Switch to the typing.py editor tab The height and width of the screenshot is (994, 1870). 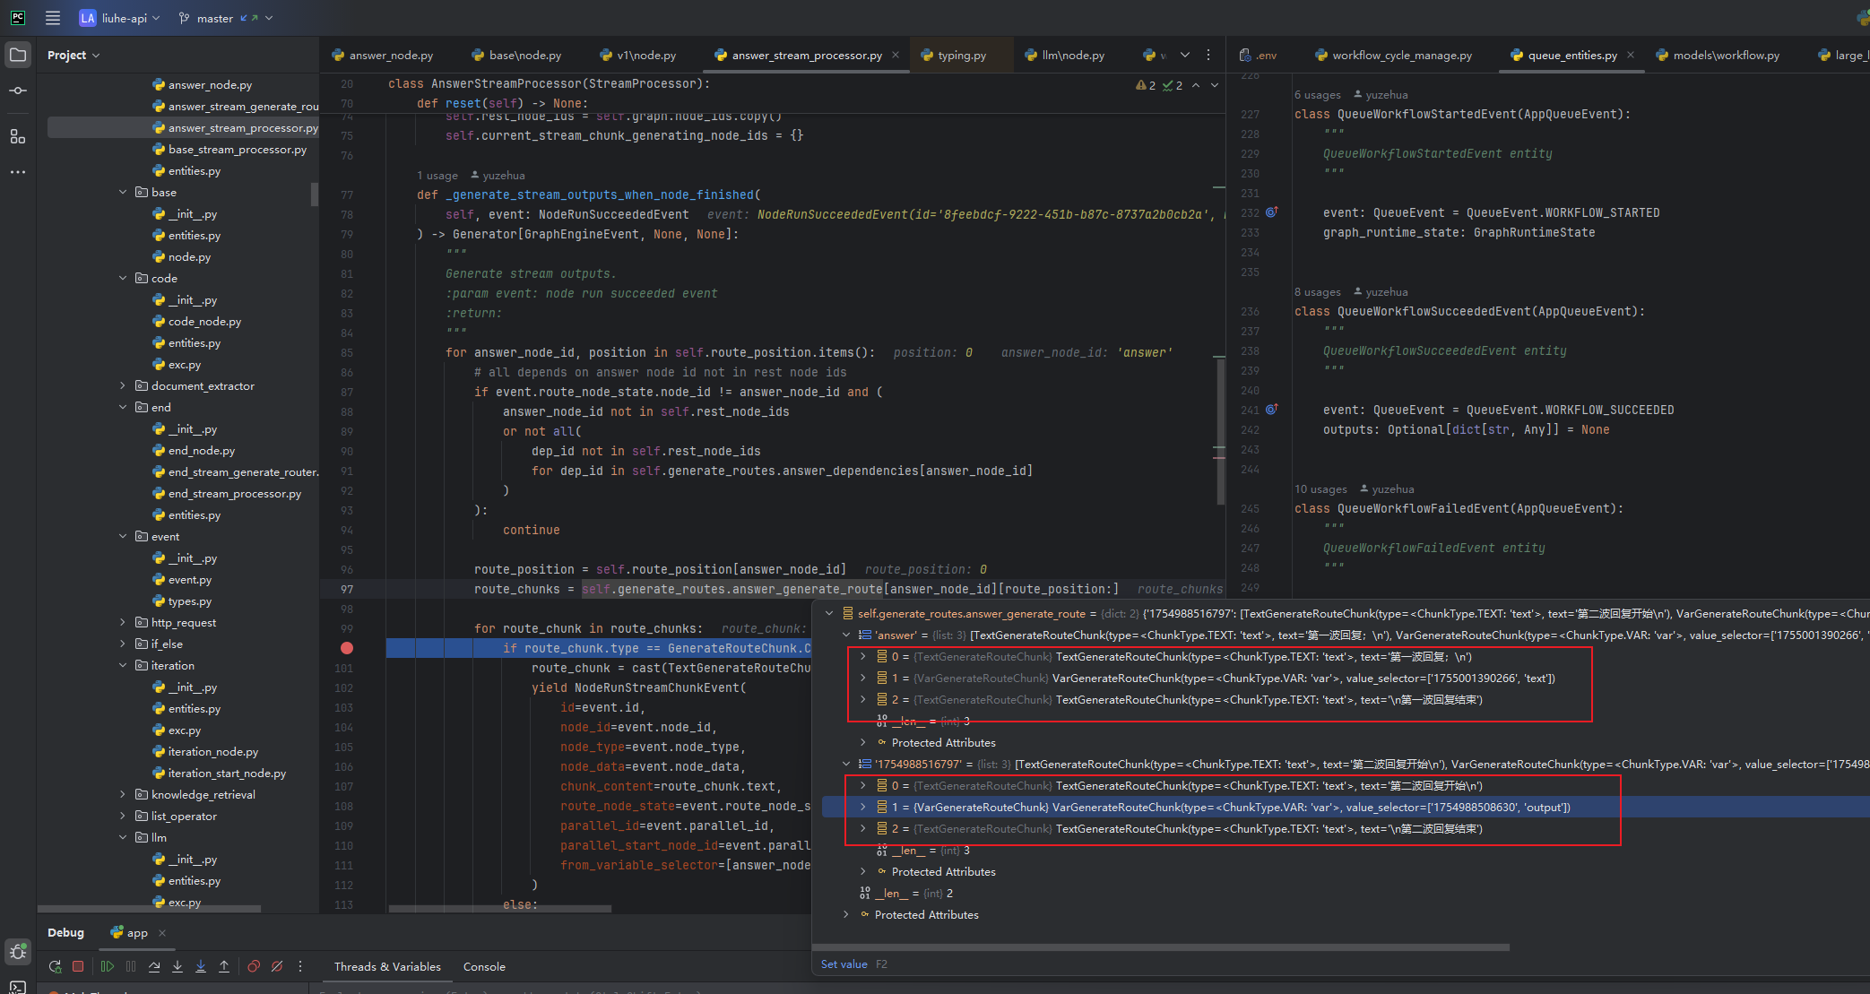[961, 56]
